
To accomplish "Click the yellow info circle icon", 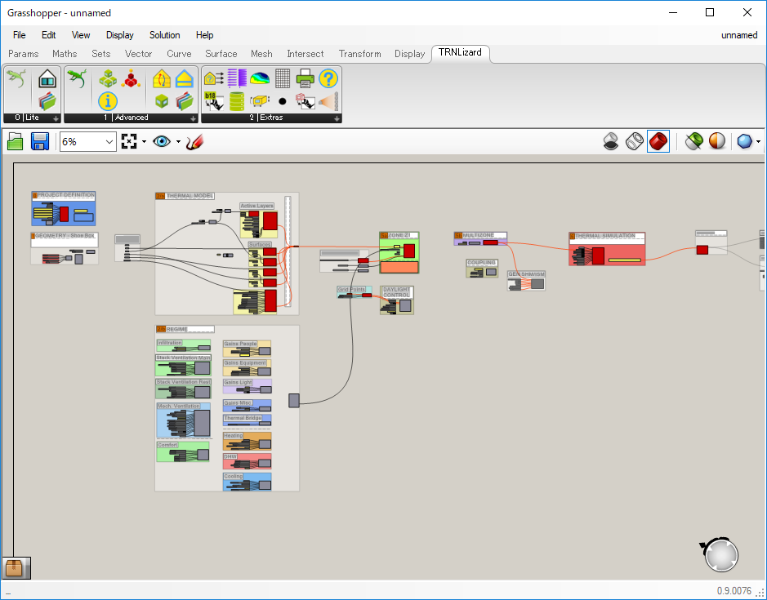I will pos(108,101).
